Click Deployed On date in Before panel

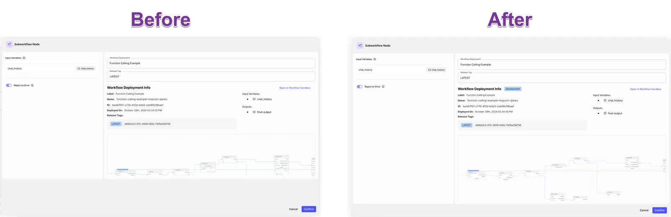143,110
